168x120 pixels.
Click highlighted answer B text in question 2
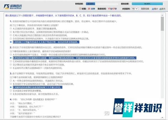(74, 58)
